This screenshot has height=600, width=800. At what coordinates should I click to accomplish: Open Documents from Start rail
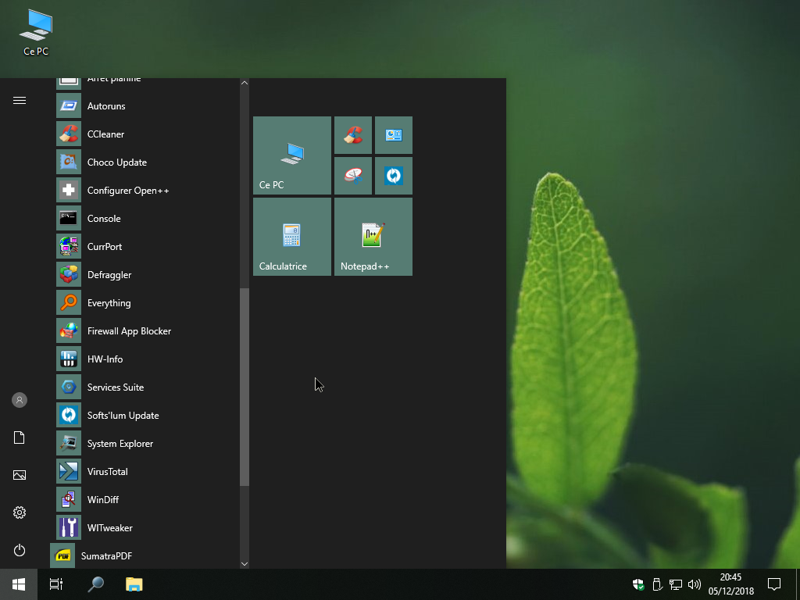20,437
